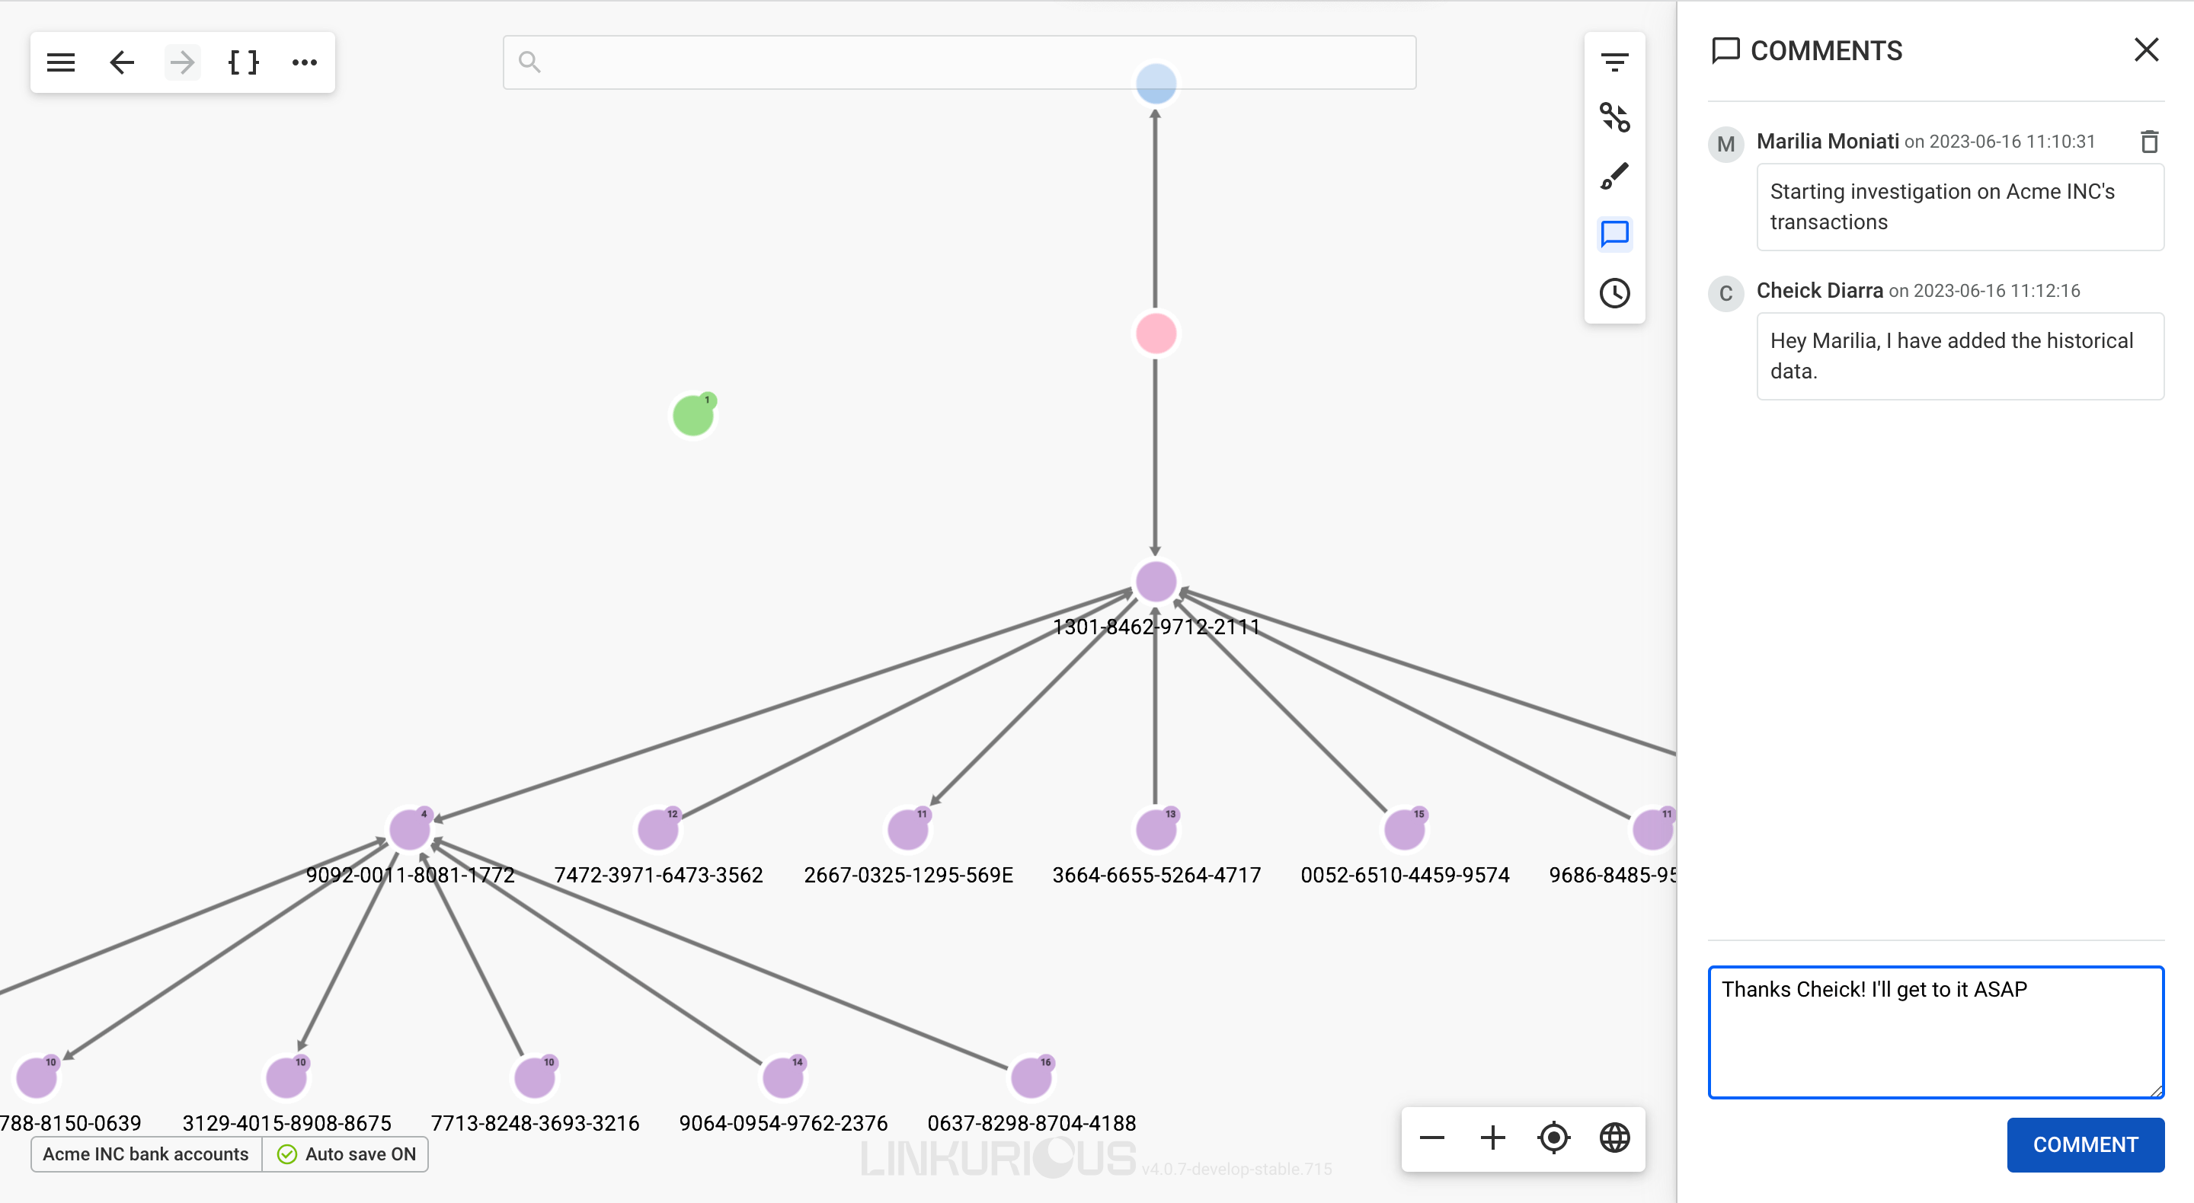Switch to geo mode globe icon
The height and width of the screenshot is (1203, 2194).
click(x=1614, y=1138)
